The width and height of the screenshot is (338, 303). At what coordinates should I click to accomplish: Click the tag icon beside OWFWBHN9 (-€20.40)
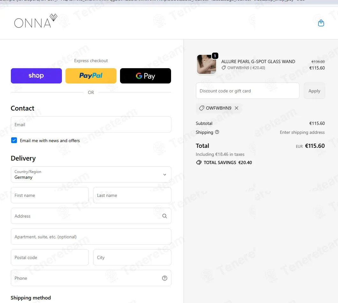coord(224,68)
